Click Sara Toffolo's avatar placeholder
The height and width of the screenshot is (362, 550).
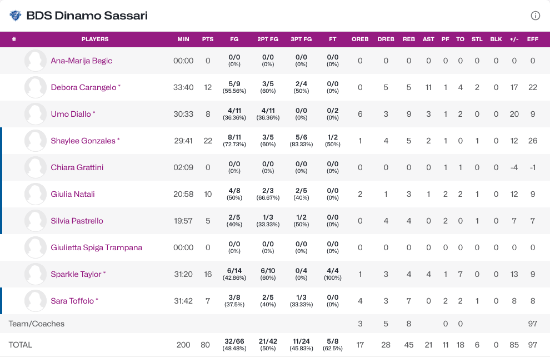coord(36,301)
